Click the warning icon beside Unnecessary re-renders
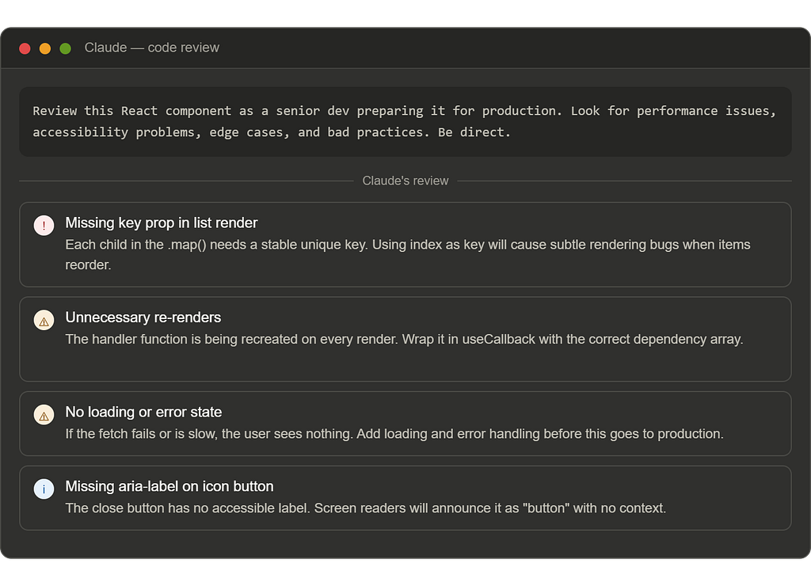811x586 pixels. 44,320
